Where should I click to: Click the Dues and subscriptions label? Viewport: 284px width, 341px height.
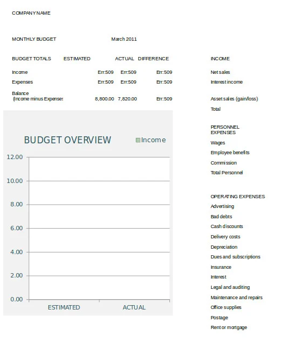click(235, 257)
